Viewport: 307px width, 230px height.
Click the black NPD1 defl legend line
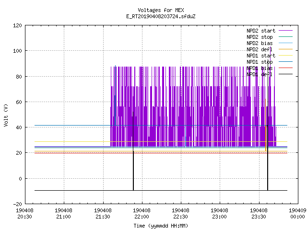click(x=285, y=74)
